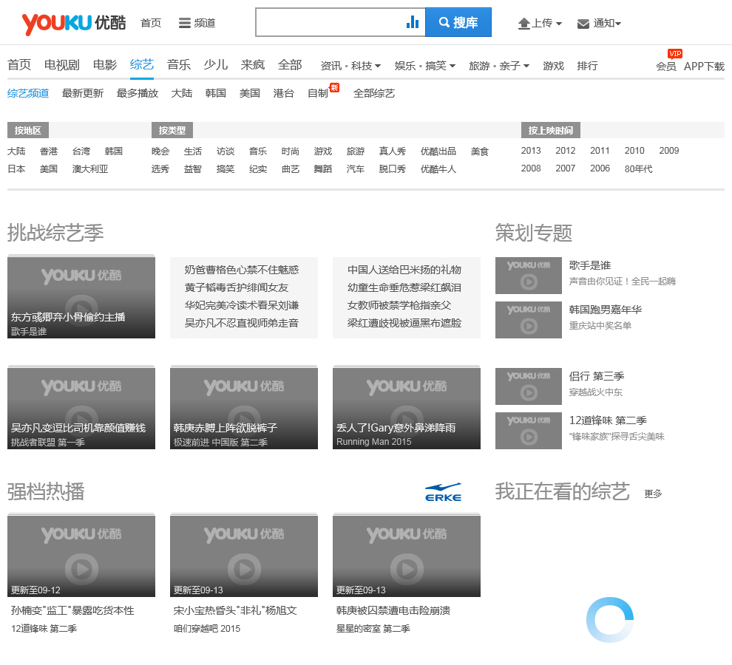
Task: Filter by type 优酷出品
Action: (438, 151)
